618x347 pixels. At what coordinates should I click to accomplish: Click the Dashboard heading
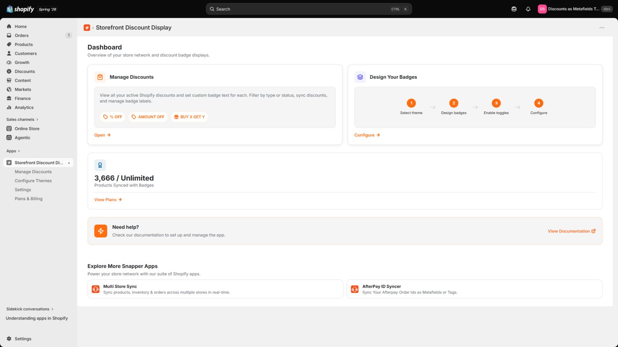coord(105,47)
